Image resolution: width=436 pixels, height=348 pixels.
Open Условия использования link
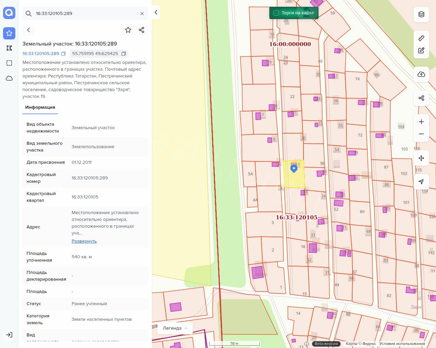402,344
